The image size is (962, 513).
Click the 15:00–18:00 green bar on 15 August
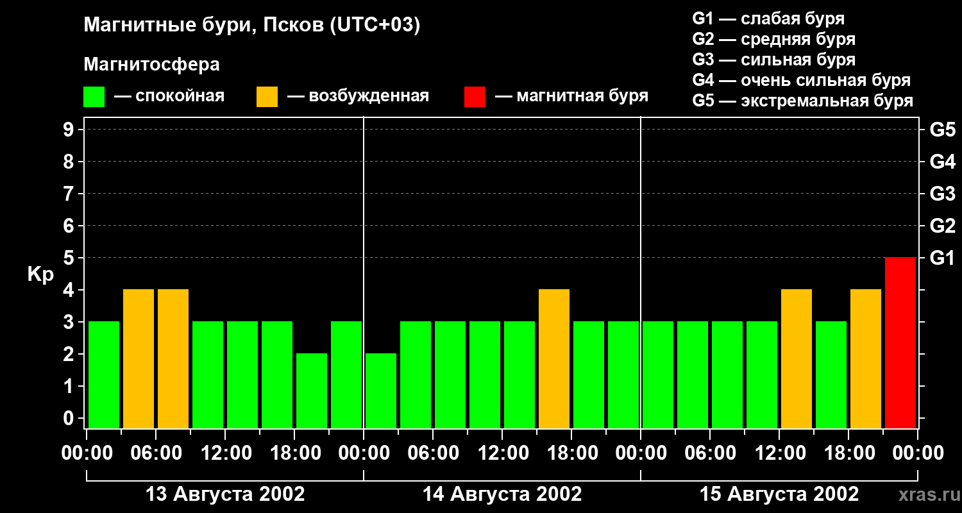point(831,374)
